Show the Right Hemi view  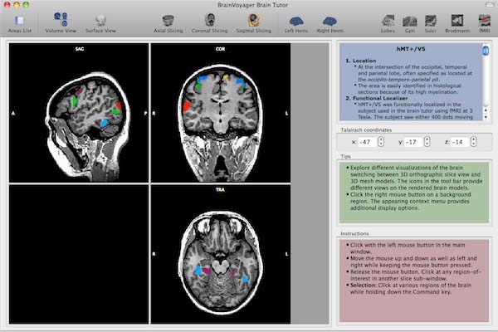pos(330,21)
